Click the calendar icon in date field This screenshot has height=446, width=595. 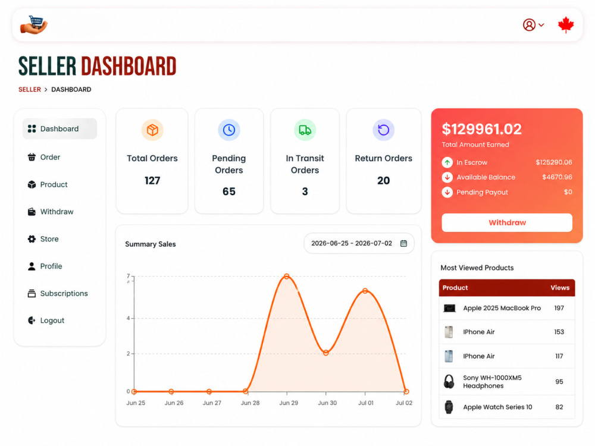[x=404, y=243]
